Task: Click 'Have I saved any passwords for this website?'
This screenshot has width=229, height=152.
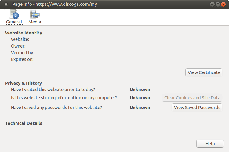Action: 56,108
